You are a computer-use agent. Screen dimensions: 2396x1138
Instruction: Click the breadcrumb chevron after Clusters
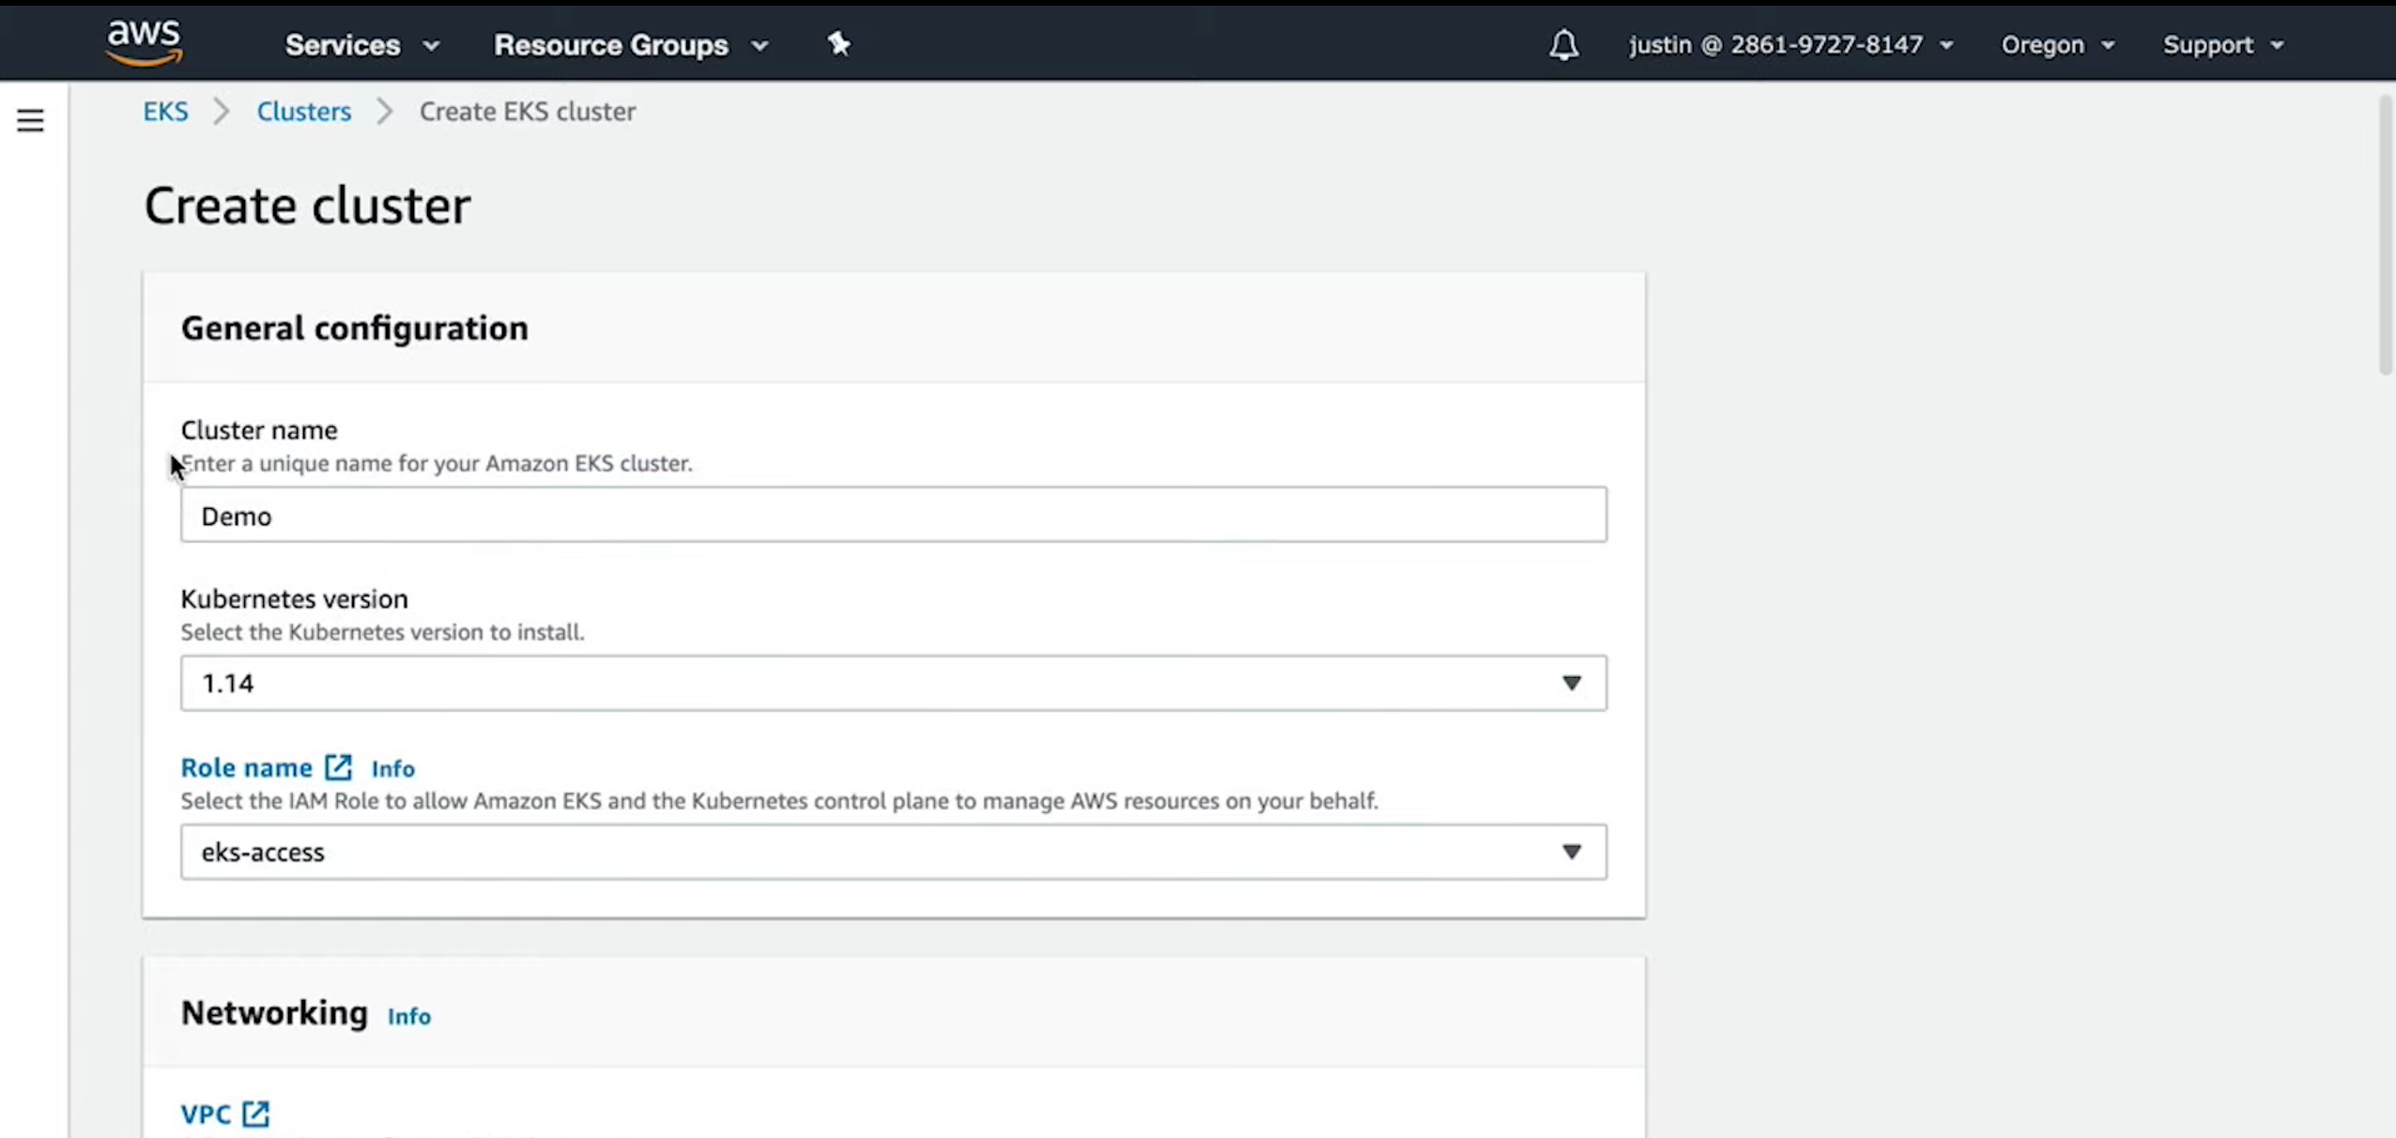click(x=385, y=112)
